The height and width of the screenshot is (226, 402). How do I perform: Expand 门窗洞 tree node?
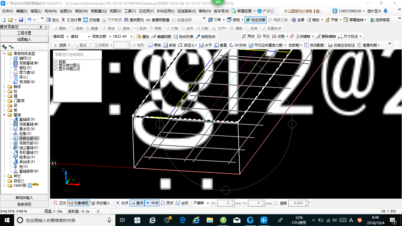(4, 101)
